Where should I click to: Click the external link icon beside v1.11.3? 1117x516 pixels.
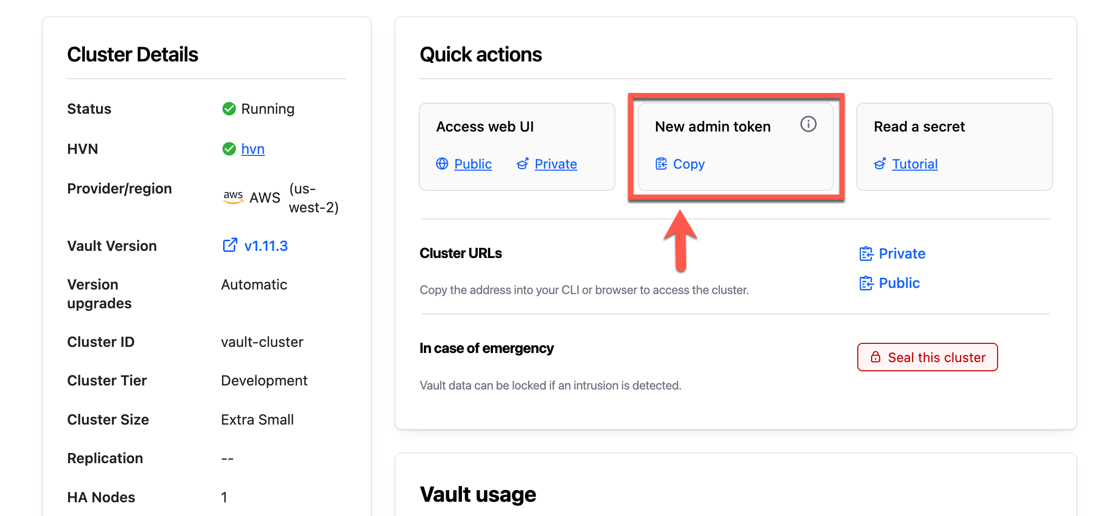[x=230, y=245]
